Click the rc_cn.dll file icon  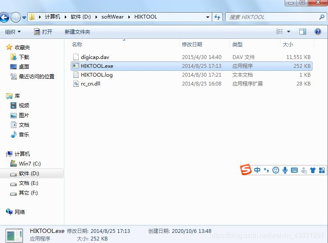pos(76,84)
